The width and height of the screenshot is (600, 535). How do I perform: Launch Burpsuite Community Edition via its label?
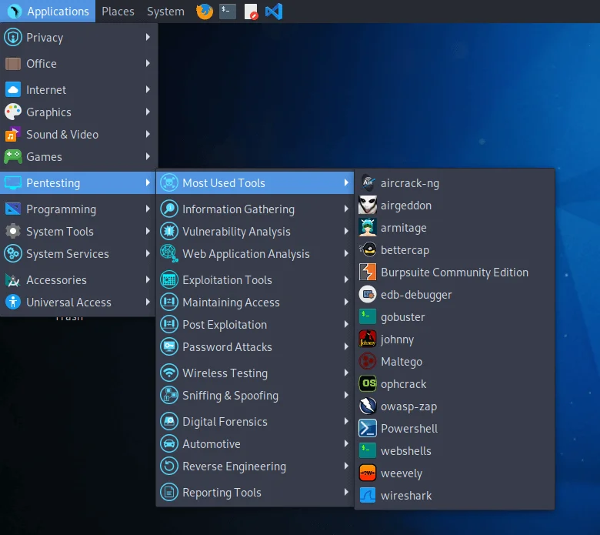click(455, 273)
